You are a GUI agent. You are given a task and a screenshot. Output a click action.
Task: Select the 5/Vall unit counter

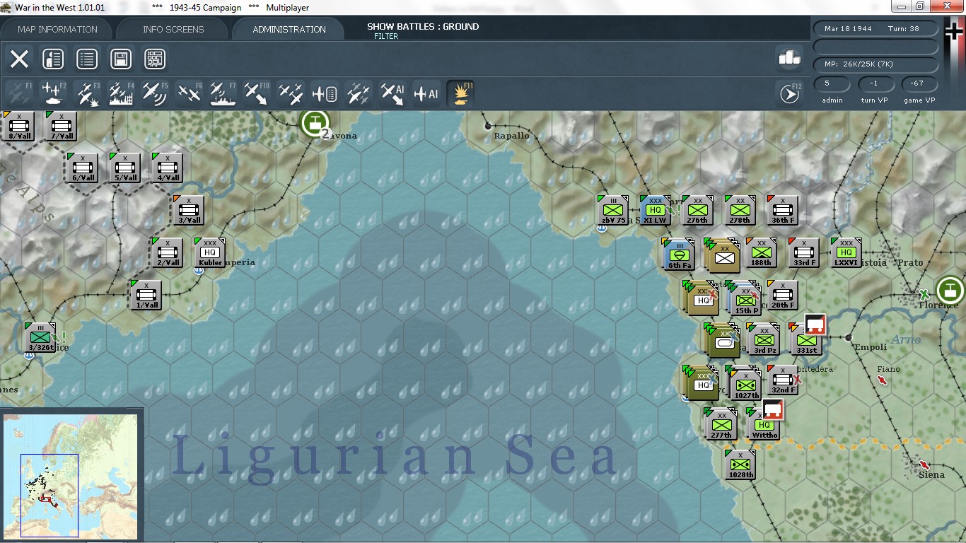[x=125, y=168]
